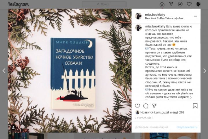Image resolution: width=208 pixels, height=139 pixels.
Task: Click the Опубликовать button
Action: click(187, 127)
